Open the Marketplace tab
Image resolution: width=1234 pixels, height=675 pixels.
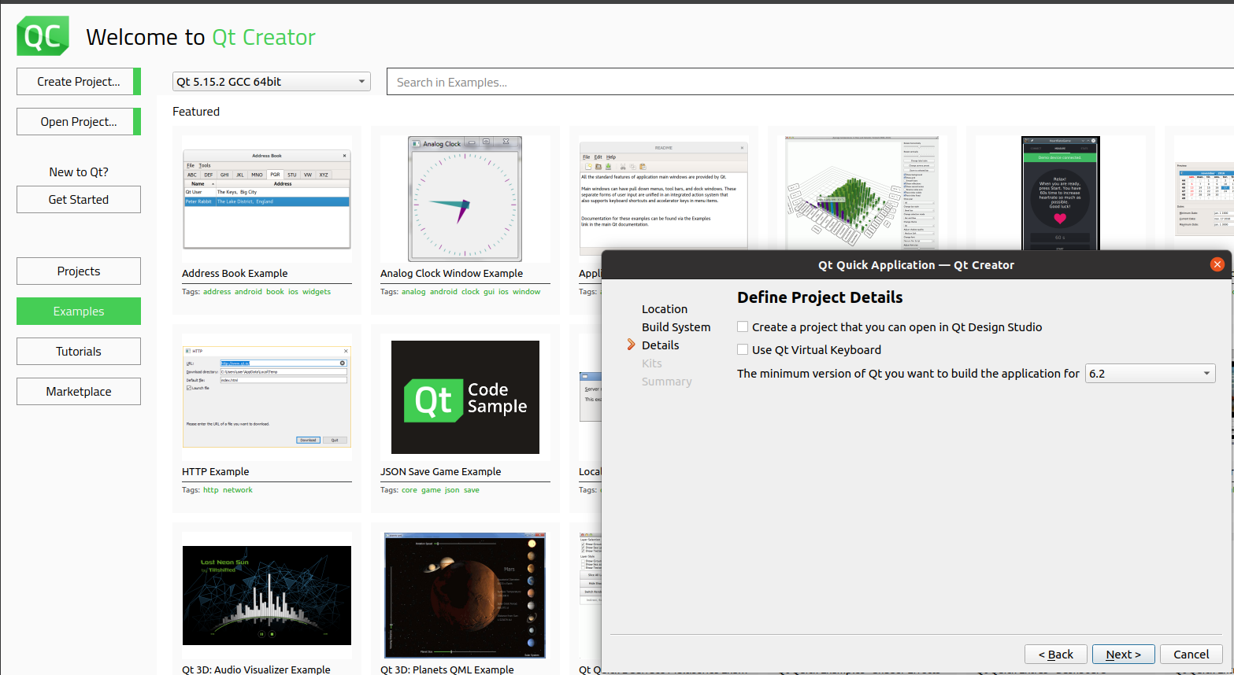click(x=79, y=392)
